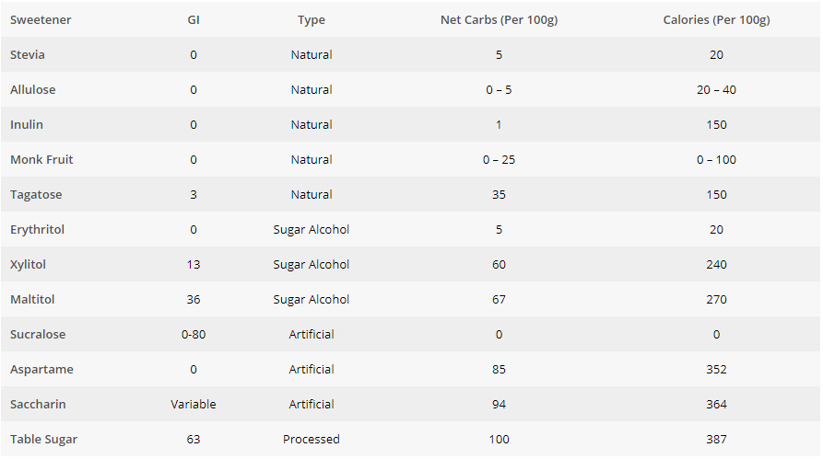Click Sucralose's GI value 0-80
Image resolution: width=823 pixels, height=459 pixels.
click(x=194, y=334)
